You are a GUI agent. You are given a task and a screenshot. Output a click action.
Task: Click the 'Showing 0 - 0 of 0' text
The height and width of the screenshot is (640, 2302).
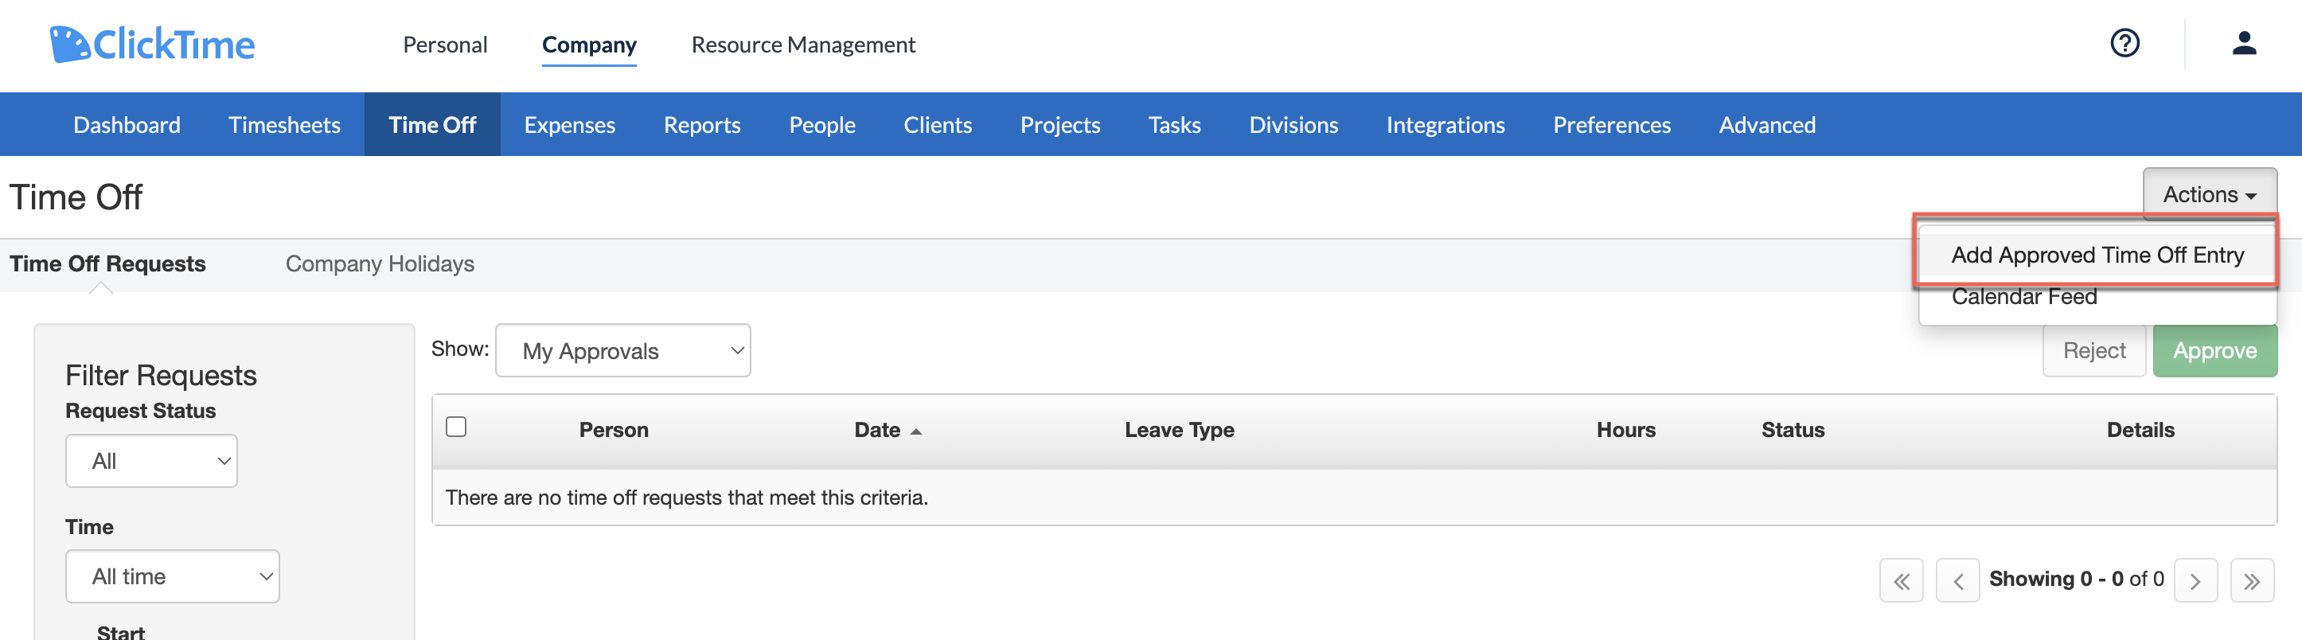tap(2076, 580)
